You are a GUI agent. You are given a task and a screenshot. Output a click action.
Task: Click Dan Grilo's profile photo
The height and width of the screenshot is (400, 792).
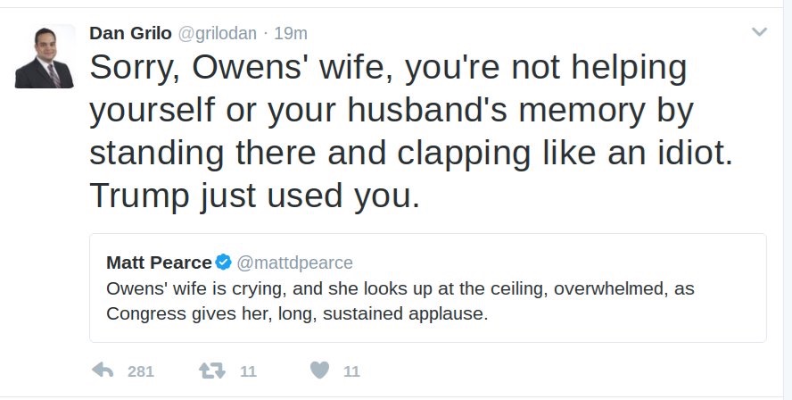45,56
